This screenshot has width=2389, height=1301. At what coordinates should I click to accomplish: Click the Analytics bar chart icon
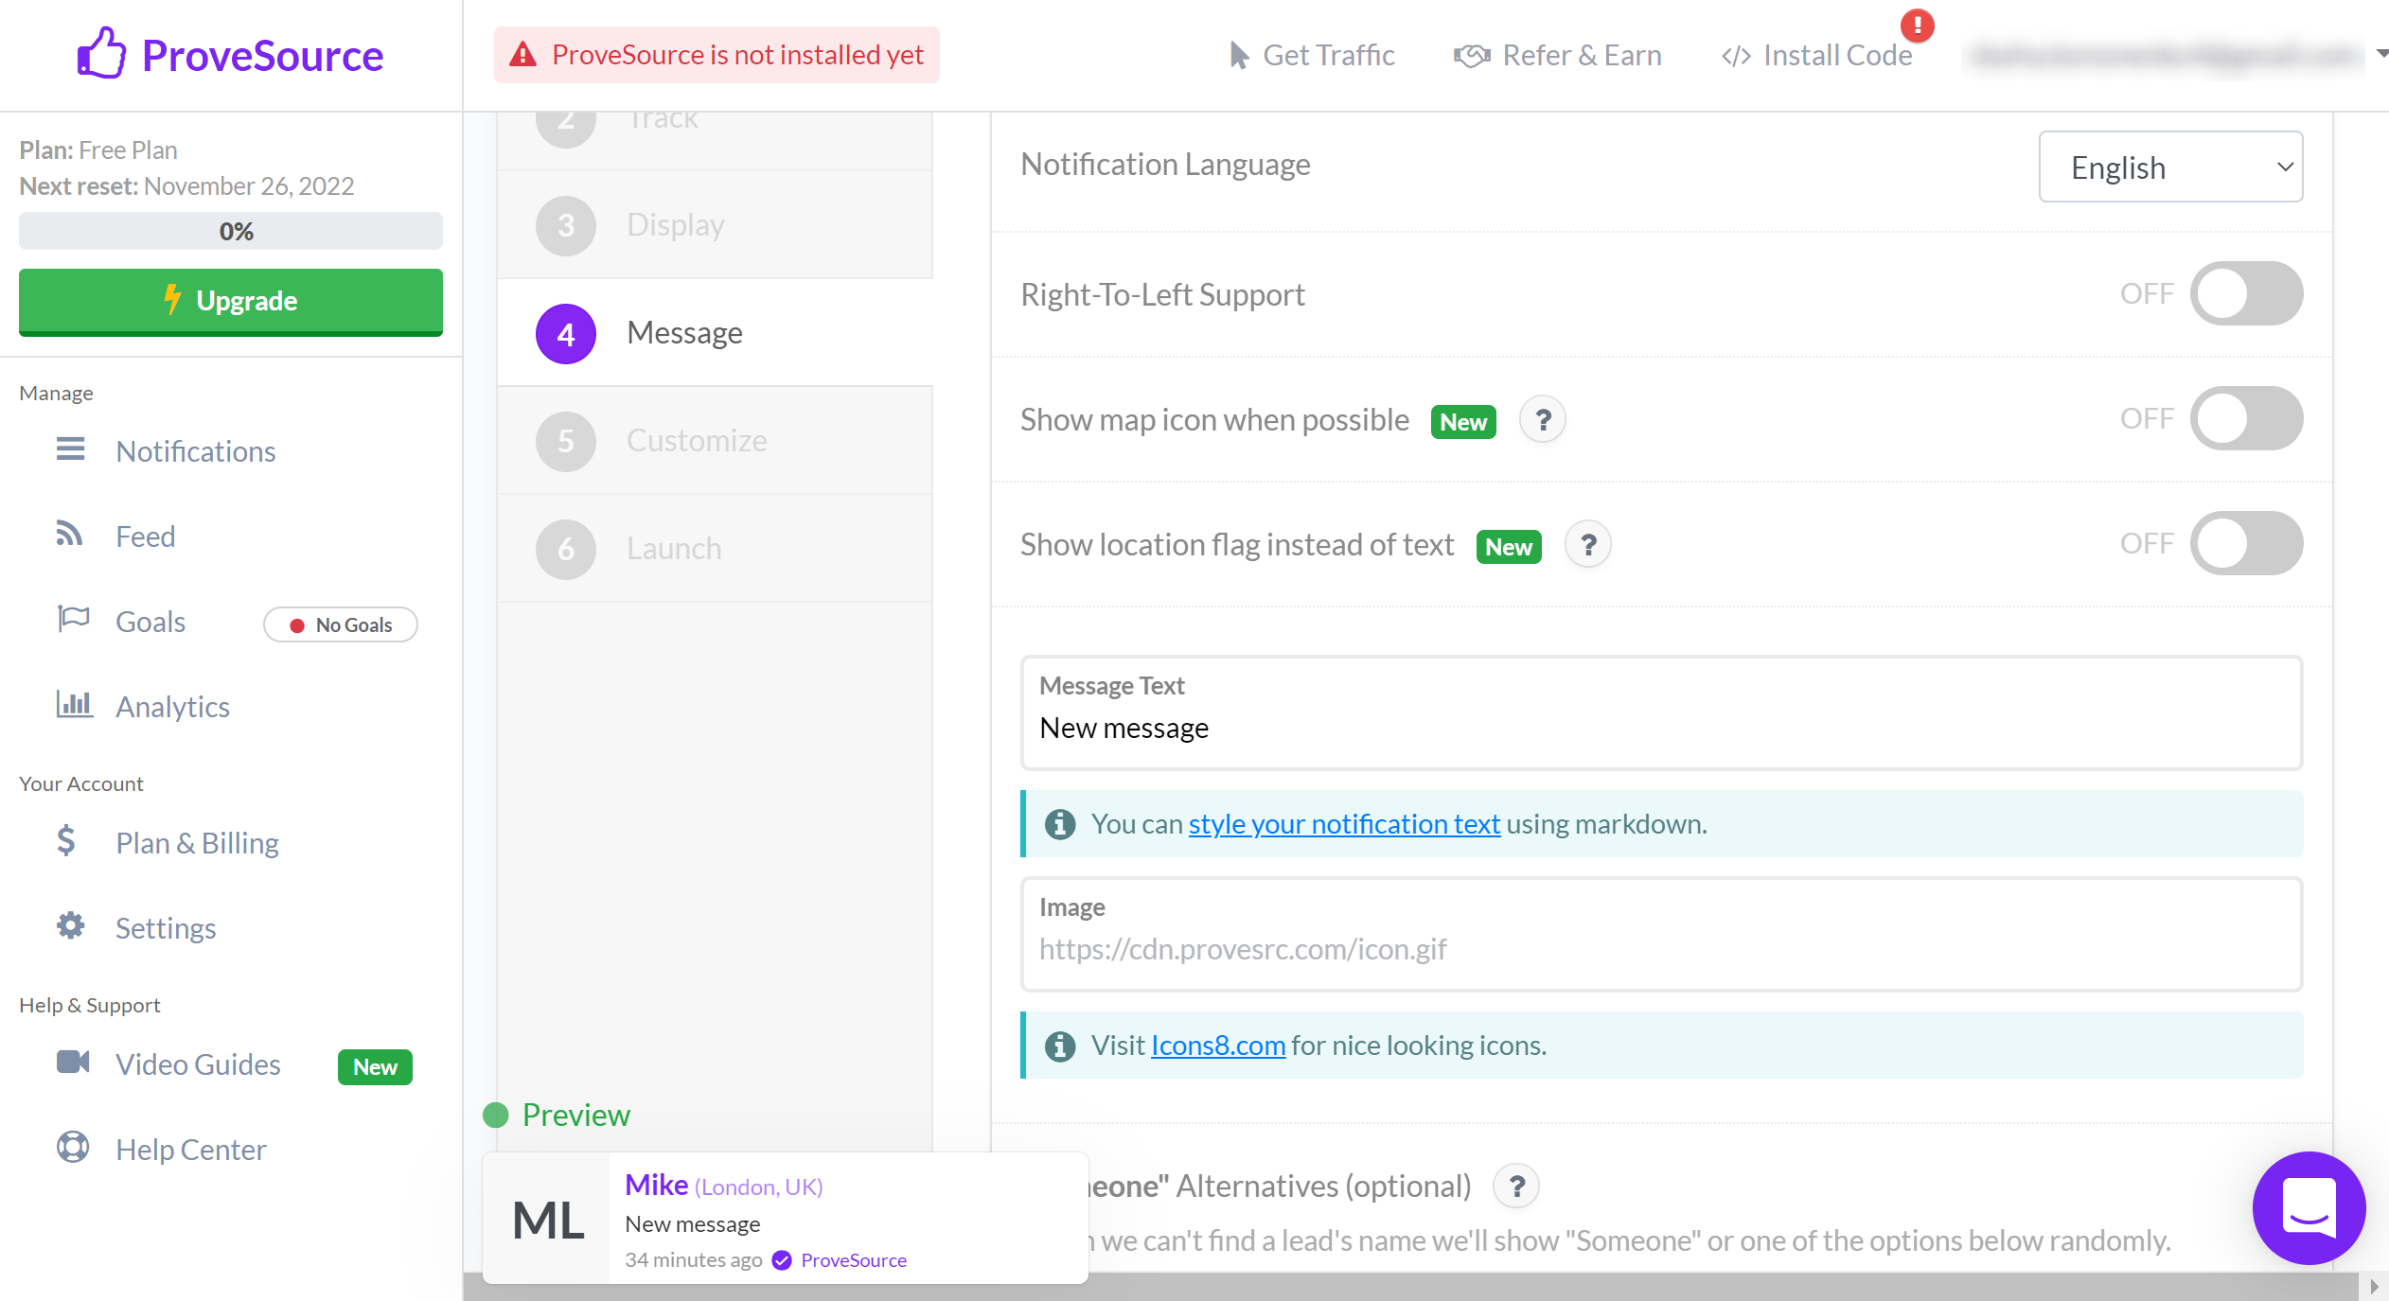coord(74,704)
